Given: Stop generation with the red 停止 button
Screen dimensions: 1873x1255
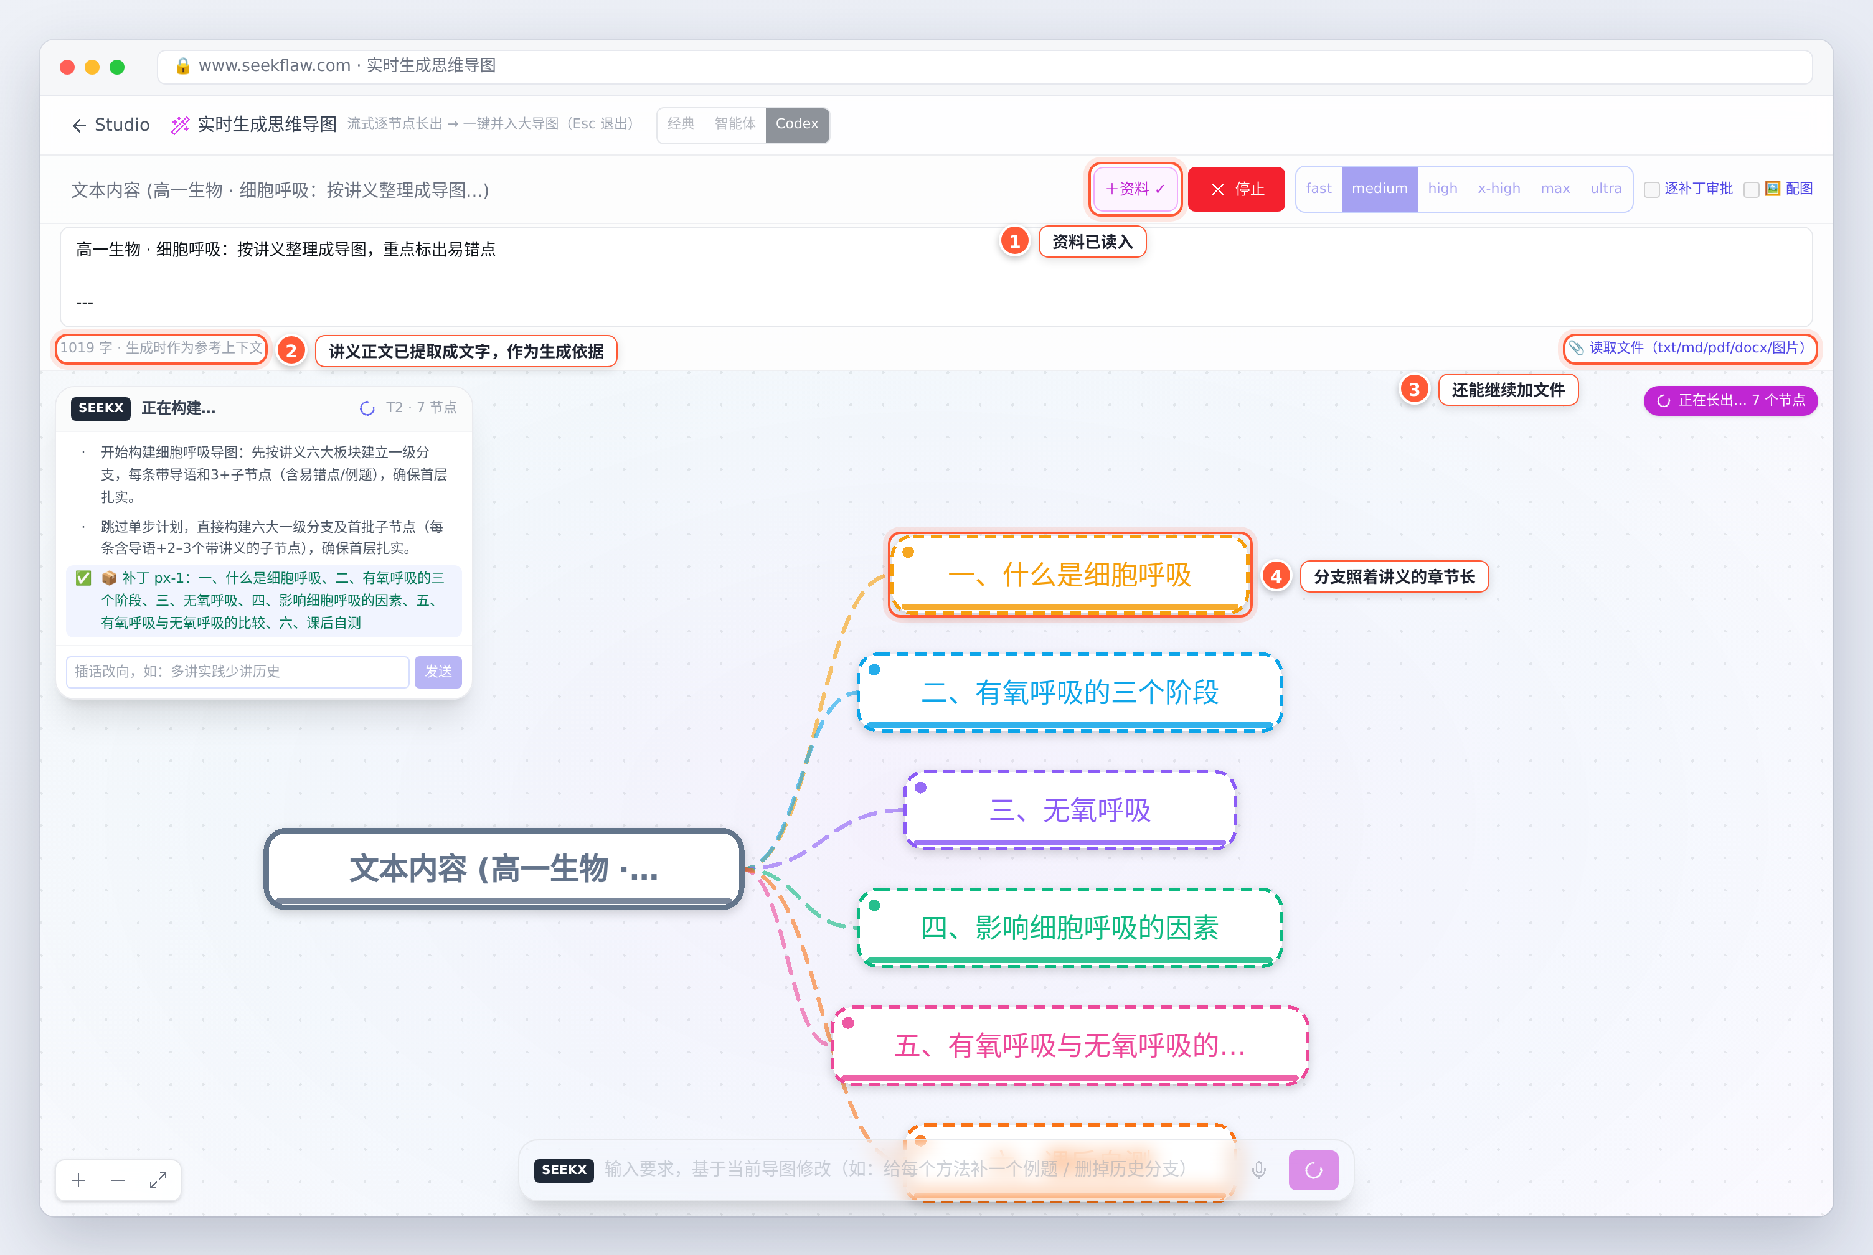Looking at the screenshot, I should [1237, 190].
